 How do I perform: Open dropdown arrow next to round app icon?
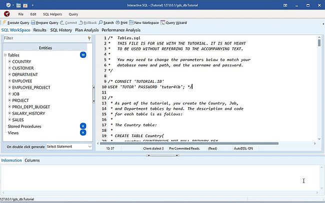tap(13, 5)
